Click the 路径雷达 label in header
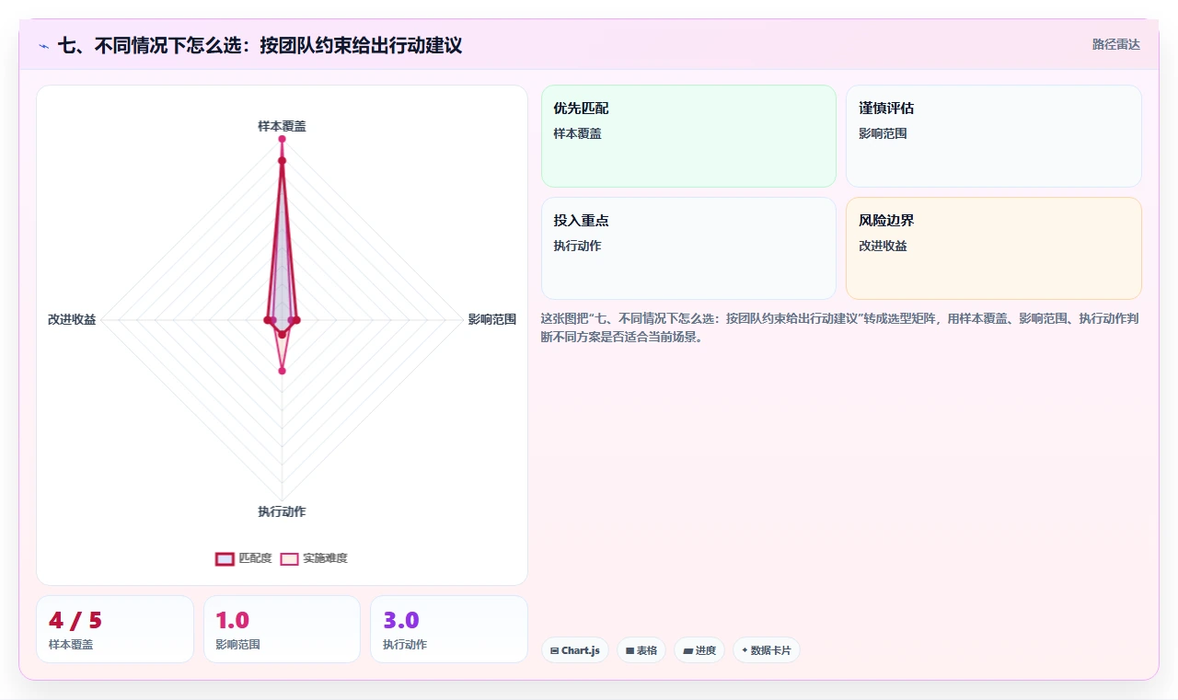The height and width of the screenshot is (700, 1178). (1116, 44)
